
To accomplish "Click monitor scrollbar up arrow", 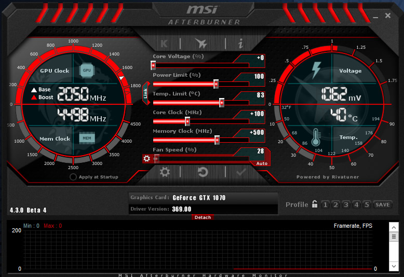I will (x=394, y=227).
